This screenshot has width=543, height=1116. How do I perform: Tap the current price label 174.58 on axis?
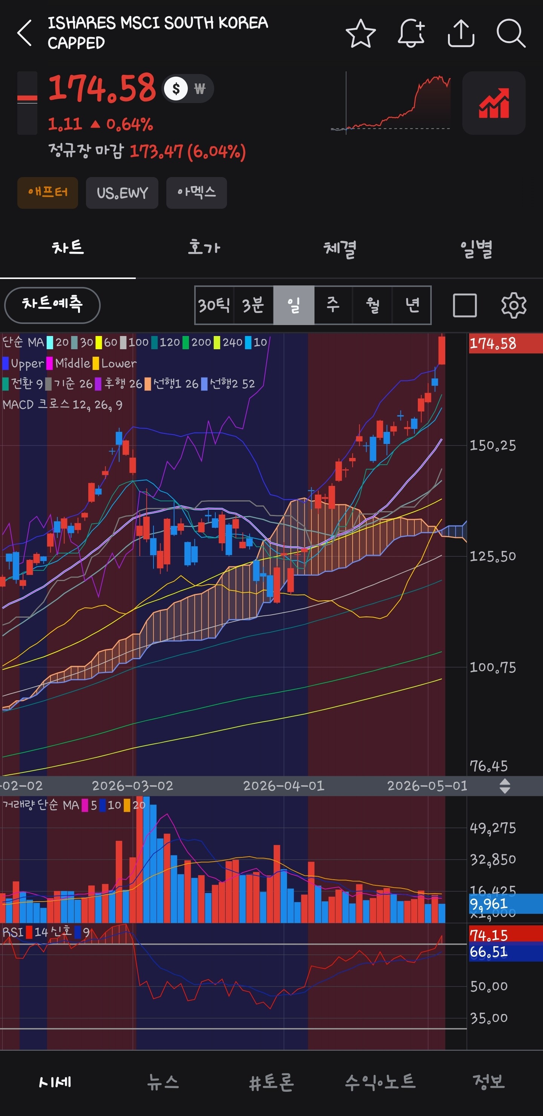[505, 344]
